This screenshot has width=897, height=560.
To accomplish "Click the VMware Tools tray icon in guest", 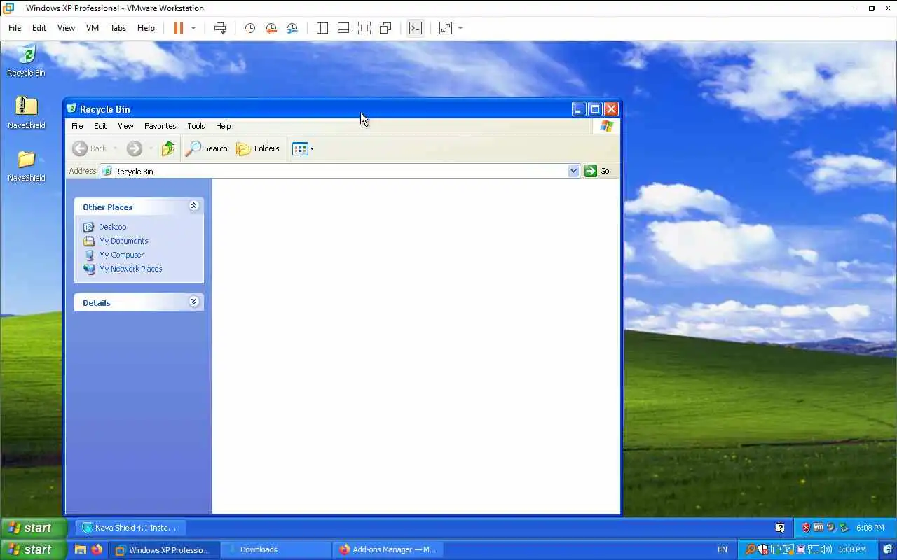I will point(818,528).
